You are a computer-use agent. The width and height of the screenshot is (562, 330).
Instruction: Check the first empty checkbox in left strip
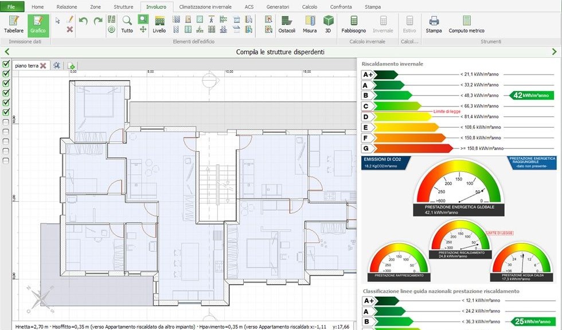point(6,122)
